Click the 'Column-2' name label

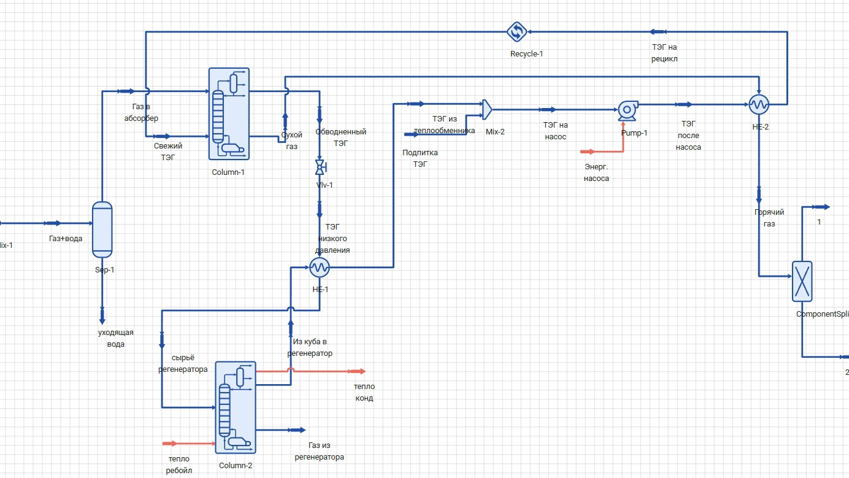(x=236, y=465)
